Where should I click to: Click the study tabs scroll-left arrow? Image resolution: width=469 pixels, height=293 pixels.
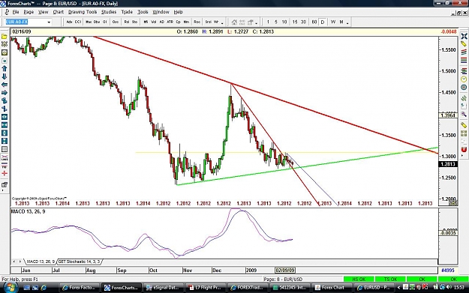(x=14, y=262)
